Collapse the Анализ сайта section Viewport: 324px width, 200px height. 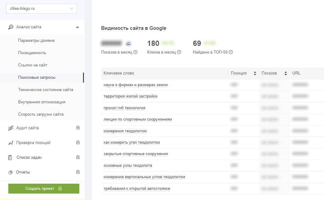pos(77,27)
